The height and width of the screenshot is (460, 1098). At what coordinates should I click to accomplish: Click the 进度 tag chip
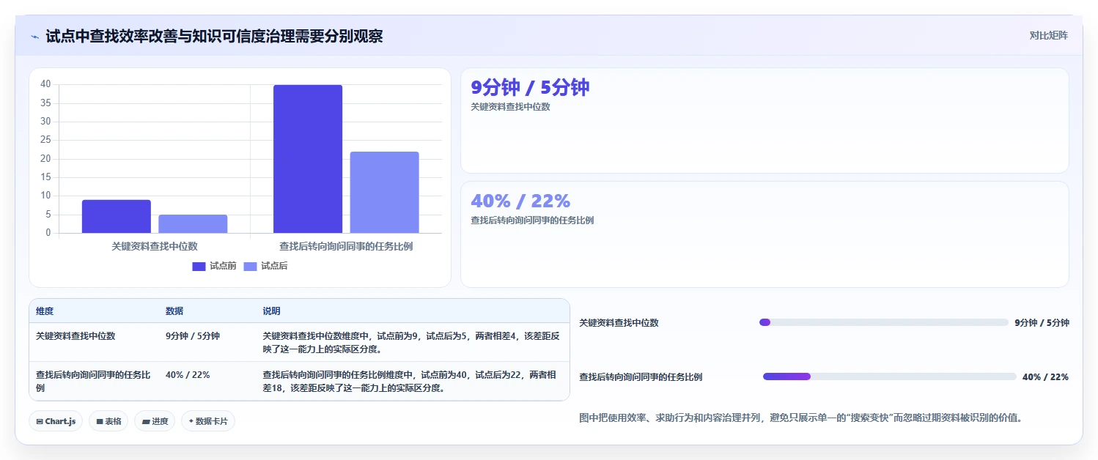[x=155, y=421]
